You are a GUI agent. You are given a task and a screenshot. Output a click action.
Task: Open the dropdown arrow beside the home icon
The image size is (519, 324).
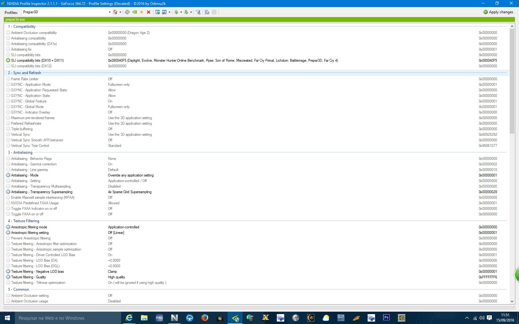click(120, 12)
